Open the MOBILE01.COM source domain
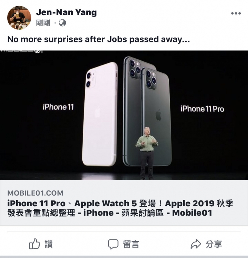Viewport: 248px width, 258px height. pyautogui.click(x=35, y=193)
